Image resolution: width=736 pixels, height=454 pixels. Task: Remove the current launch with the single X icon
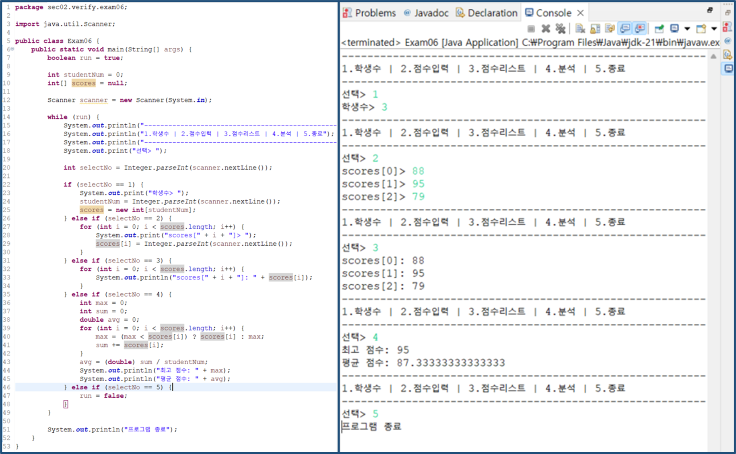(x=546, y=29)
